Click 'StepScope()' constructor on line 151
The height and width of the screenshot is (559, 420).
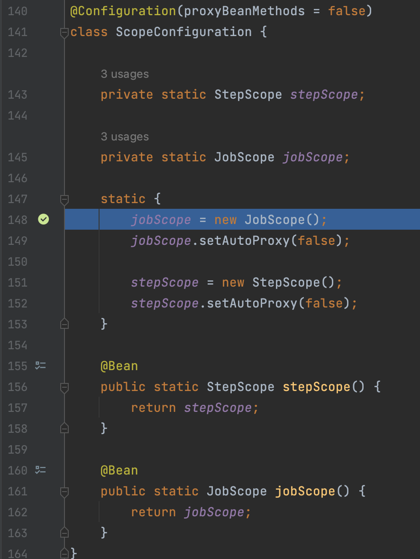coord(293,282)
